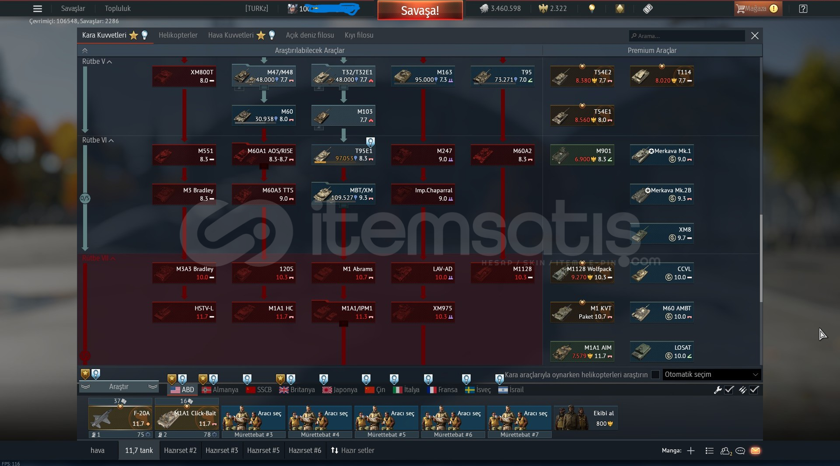
Task: Switch to hava preset tab
Action: pos(98,450)
